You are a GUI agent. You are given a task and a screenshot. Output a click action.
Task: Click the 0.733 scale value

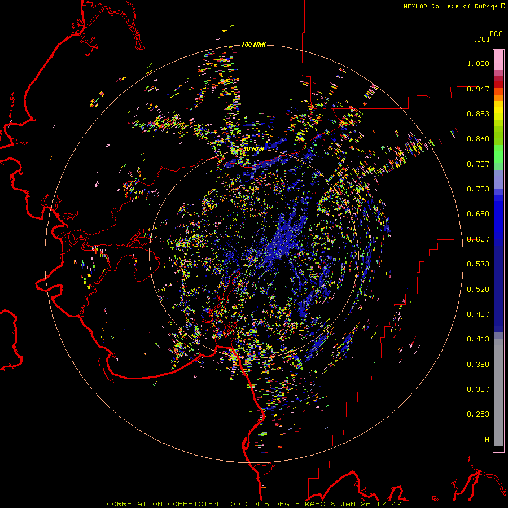[478, 189]
